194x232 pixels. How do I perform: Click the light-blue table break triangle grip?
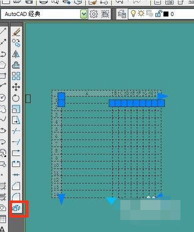click(111, 200)
